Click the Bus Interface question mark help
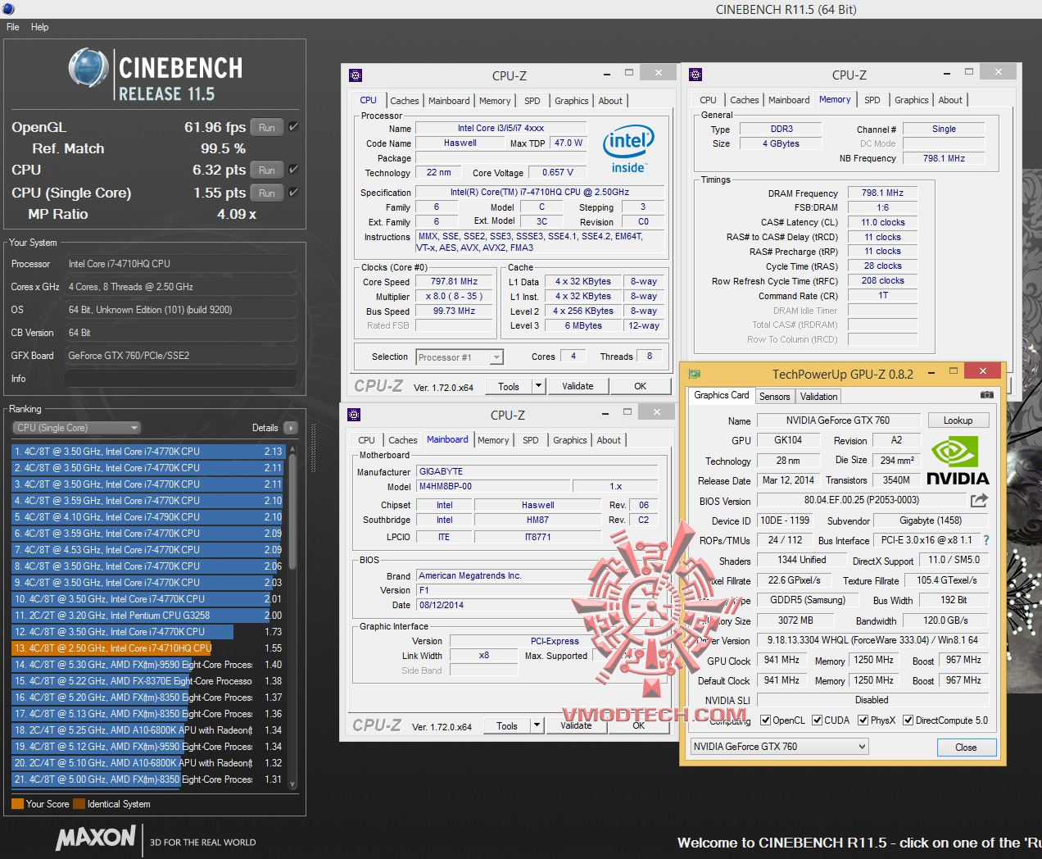This screenshot has height=859, width=1042. 985,540
